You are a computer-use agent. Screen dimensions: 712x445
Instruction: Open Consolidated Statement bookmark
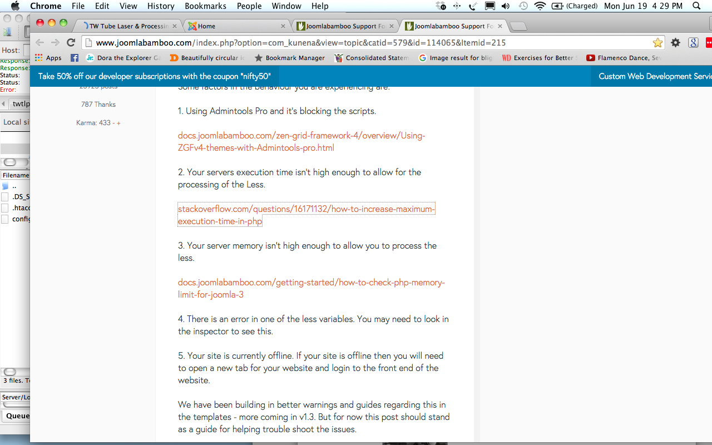(x=372, y=58)
